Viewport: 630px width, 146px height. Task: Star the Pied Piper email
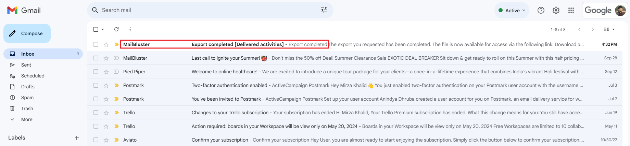click(x=106, y=72)
